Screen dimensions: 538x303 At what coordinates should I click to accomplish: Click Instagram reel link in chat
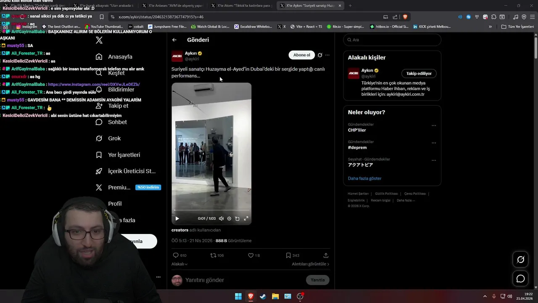(94, 84)
